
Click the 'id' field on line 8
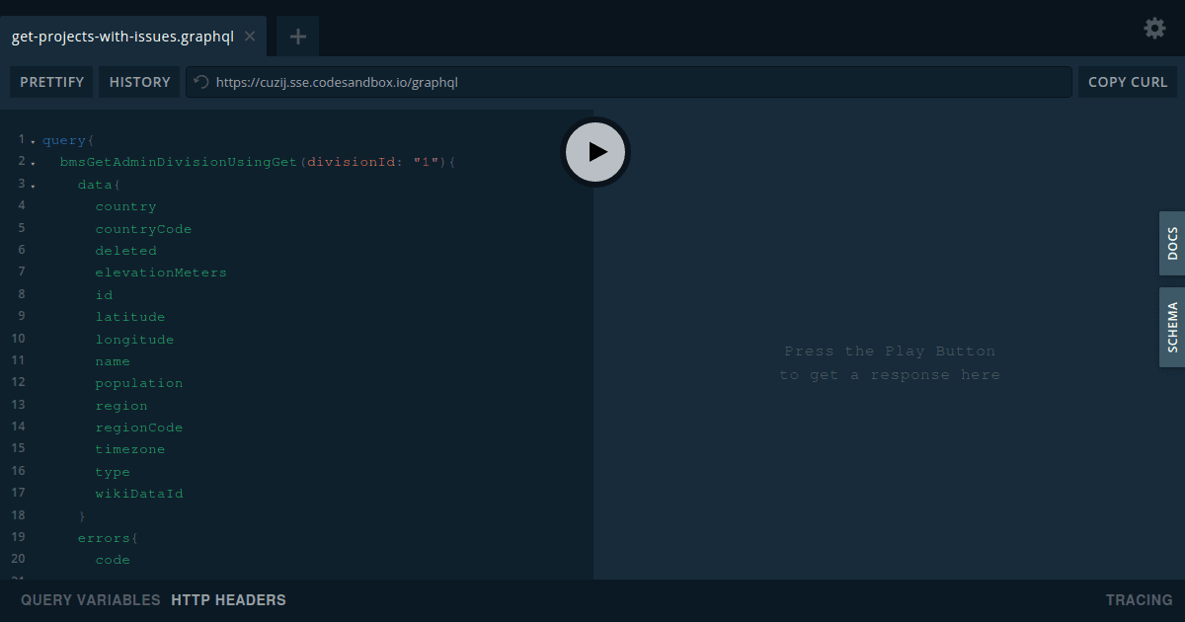pos(105,295)
